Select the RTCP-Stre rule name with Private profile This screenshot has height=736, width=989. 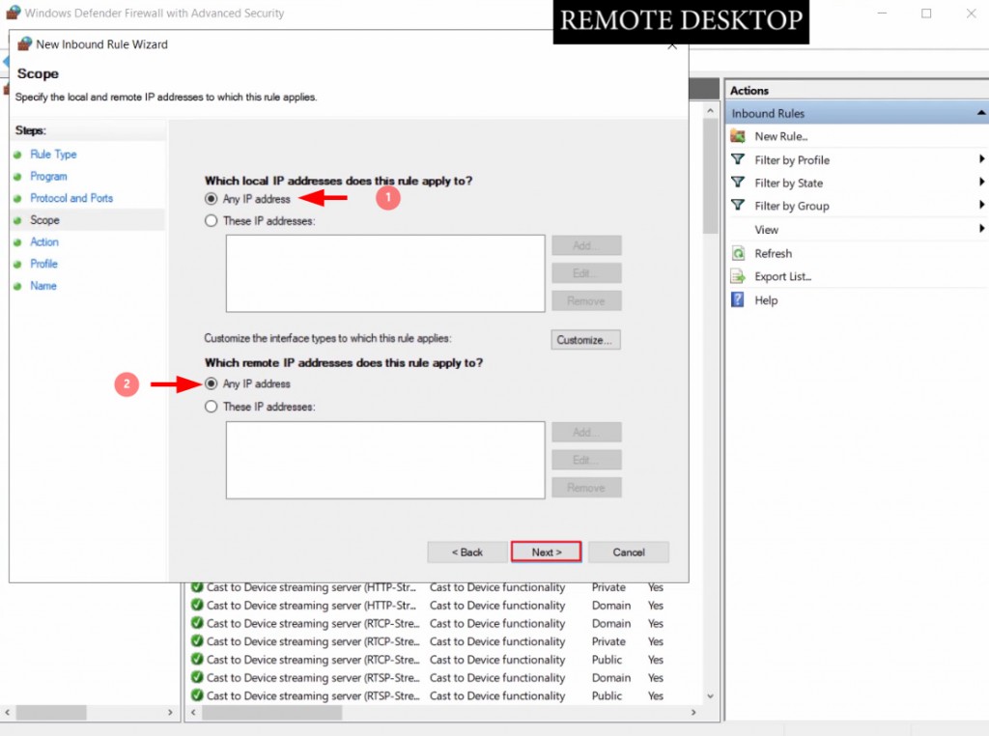pyautogui.click(x=313, y=641)
